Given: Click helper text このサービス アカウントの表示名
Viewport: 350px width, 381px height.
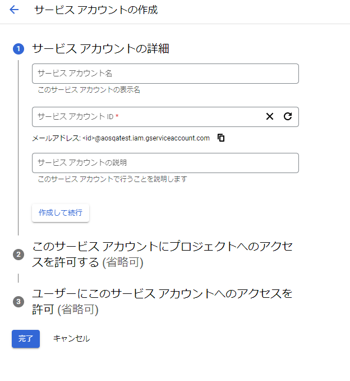Looking at the screenshot, I should (x=89, y=90).
